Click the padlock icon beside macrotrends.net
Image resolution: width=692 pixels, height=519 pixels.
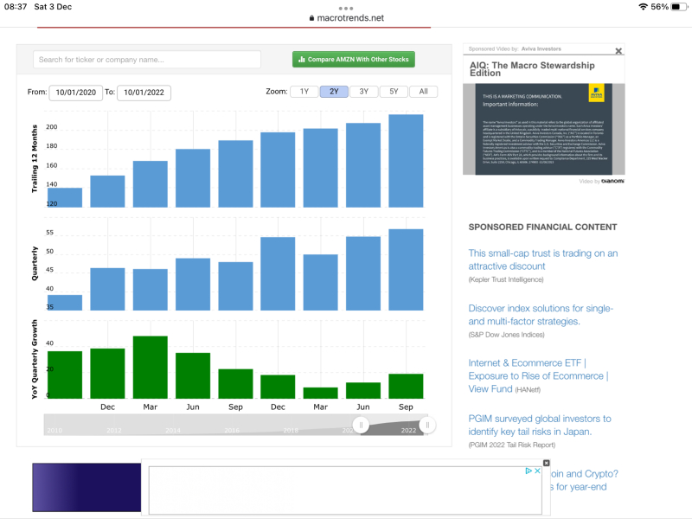point(311,18)
